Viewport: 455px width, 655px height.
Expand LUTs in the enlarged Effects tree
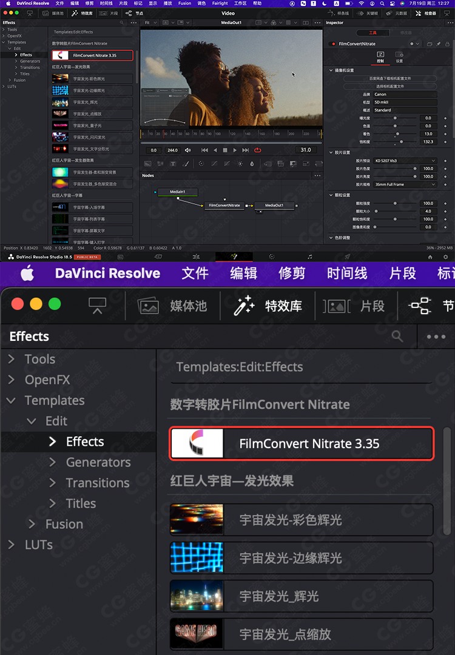click(x=12, y=544)
